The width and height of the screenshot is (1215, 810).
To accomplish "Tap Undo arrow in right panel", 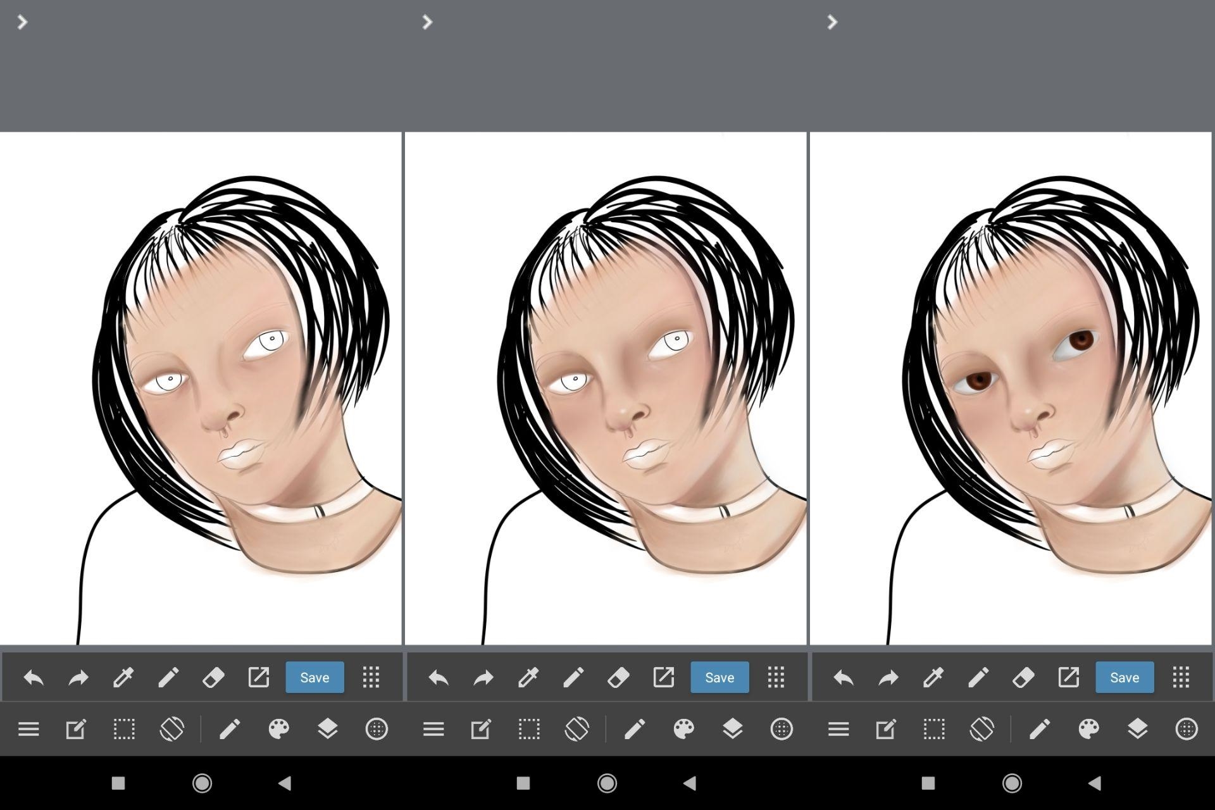I will coord(844,678).
